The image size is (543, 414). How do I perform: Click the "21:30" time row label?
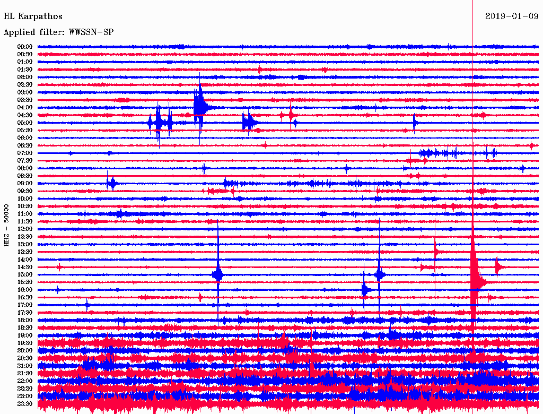tap(25, 374)
